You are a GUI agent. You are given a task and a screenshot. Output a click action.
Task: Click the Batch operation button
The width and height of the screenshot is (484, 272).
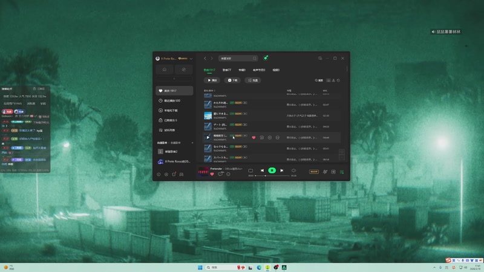[253, 80]
